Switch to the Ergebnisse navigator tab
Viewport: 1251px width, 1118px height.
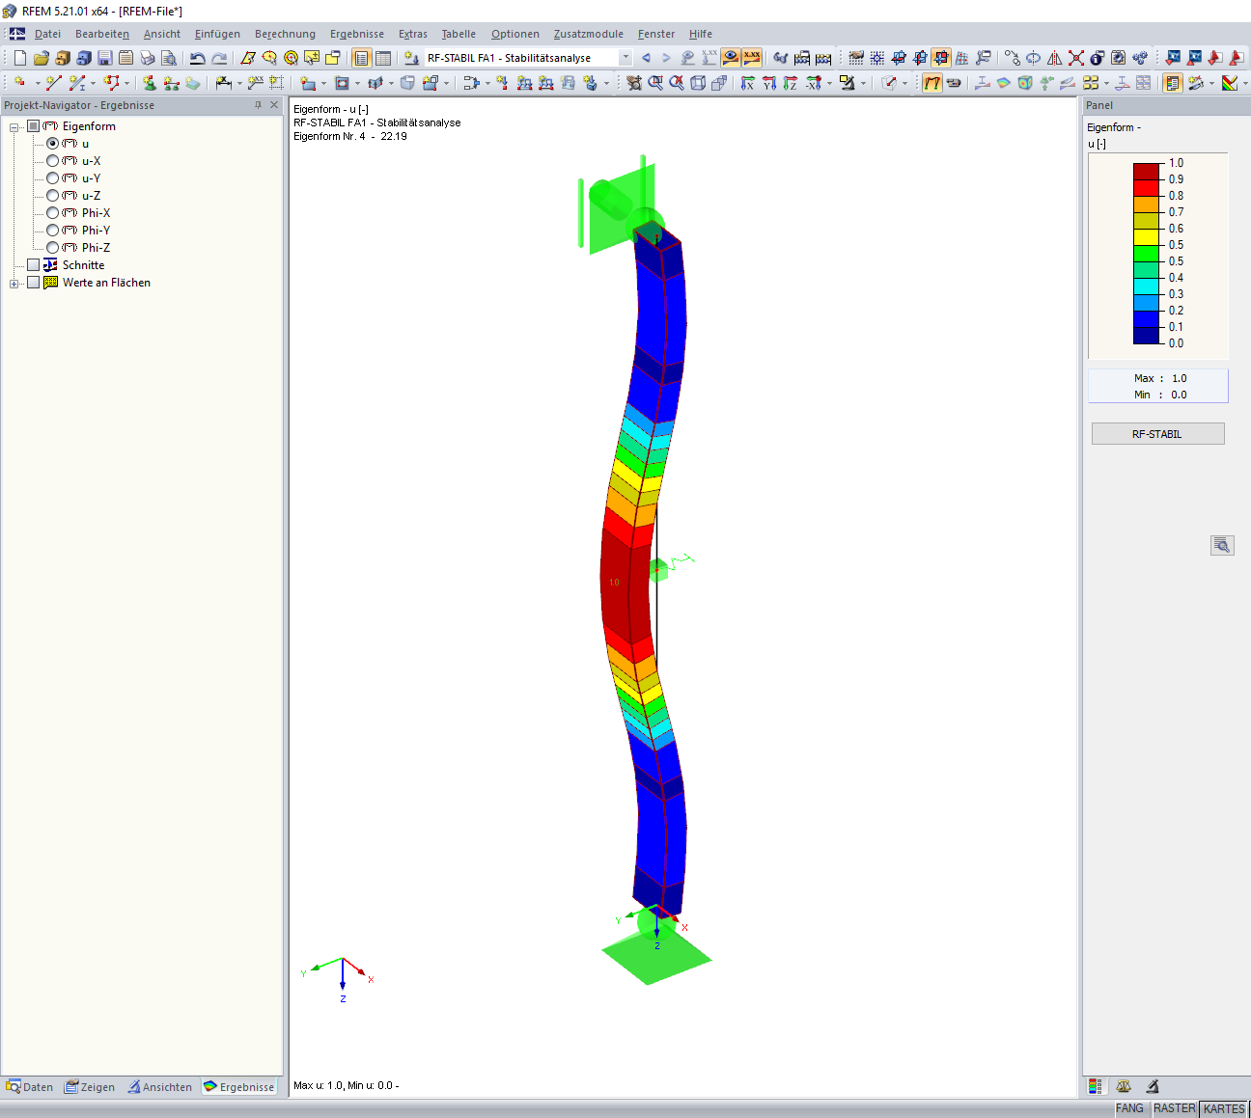(239, 1087)
